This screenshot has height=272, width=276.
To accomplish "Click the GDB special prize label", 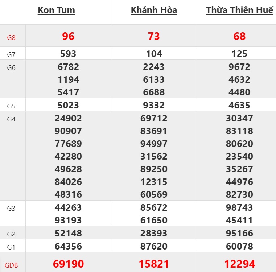I will point(12,265).
